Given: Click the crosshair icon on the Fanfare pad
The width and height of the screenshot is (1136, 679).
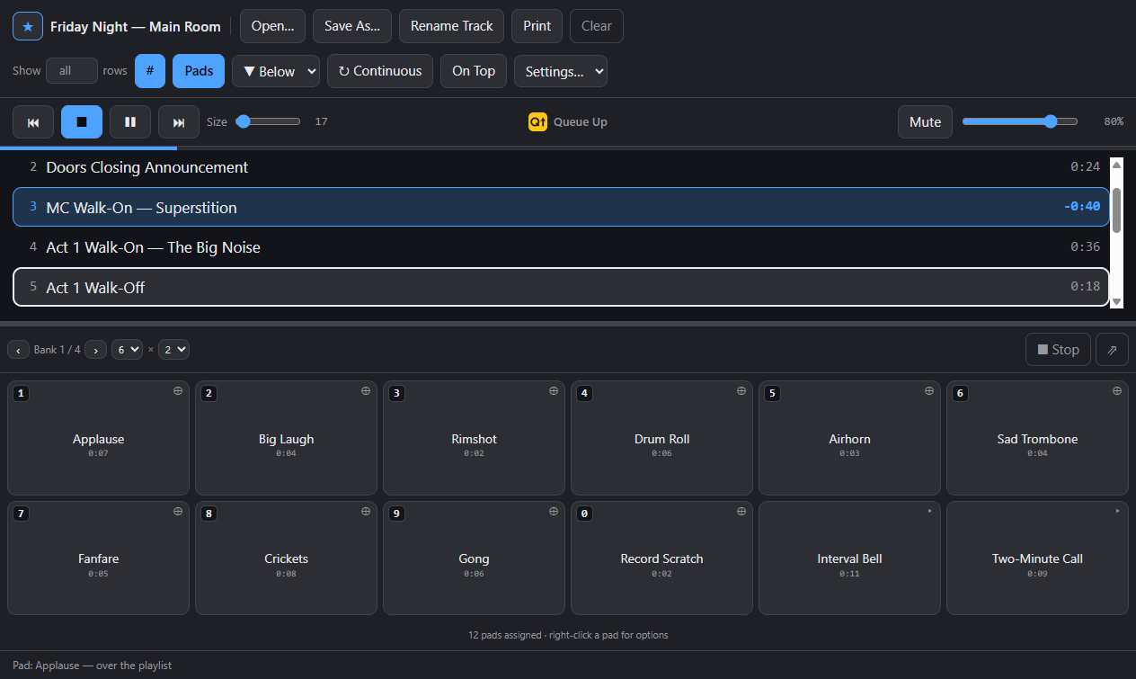Looking at the screenshot, I should point(178,511).
